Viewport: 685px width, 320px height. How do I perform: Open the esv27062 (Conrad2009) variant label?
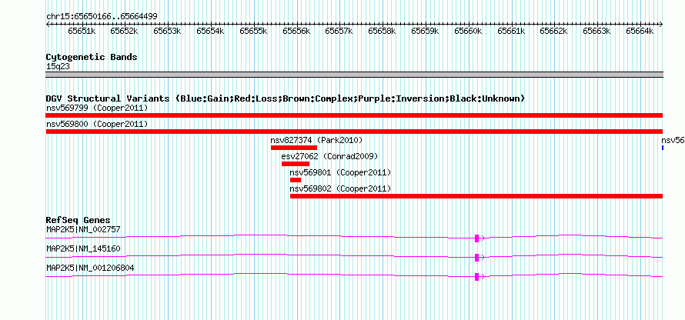pyautogui.click(x=329, y=156)
